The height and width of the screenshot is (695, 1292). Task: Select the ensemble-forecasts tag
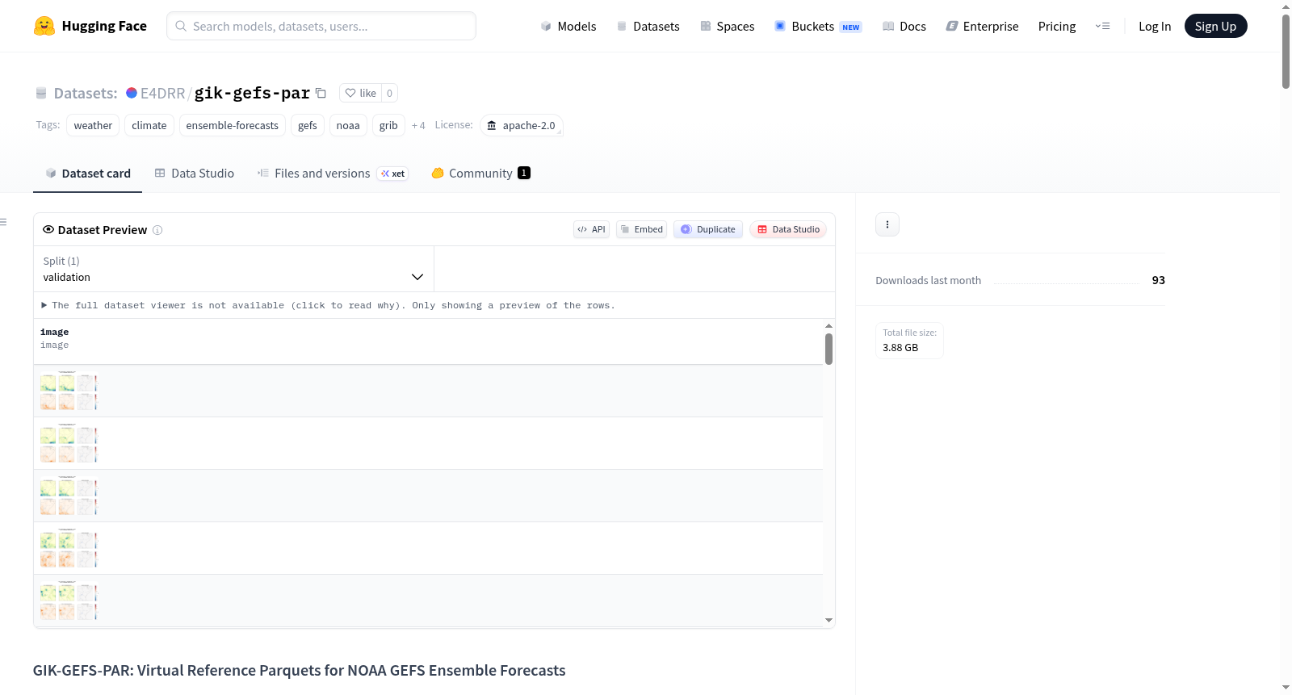(233, 125)
